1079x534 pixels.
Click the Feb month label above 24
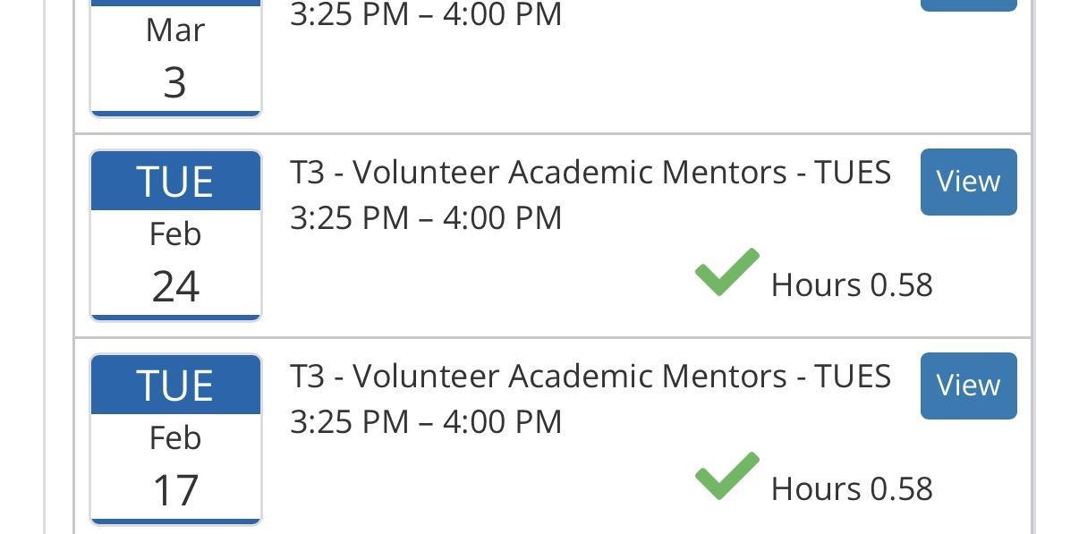pos(175,234)
